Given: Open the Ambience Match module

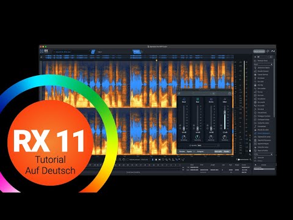Looking at the screenshot, I should coord(264,68).
